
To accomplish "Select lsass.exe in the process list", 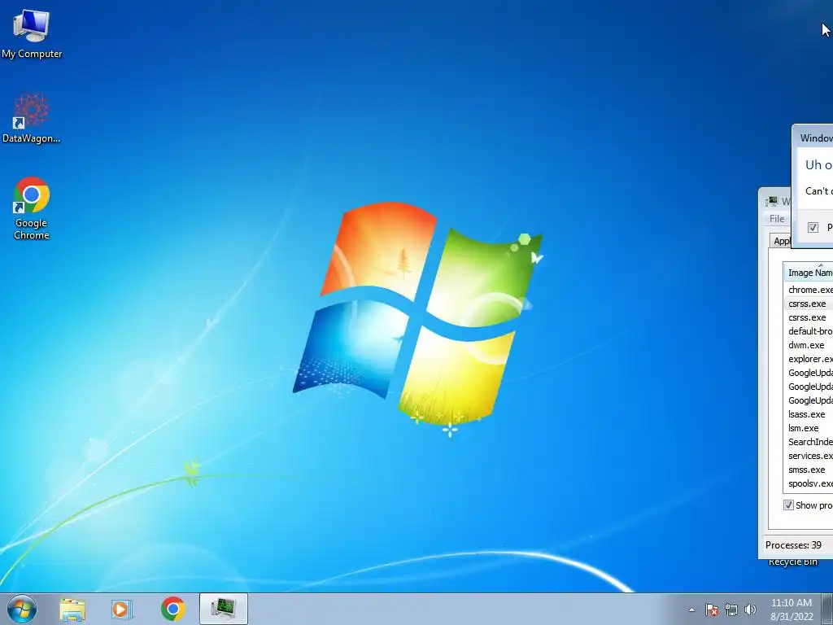I will click(x=809, y=414).
